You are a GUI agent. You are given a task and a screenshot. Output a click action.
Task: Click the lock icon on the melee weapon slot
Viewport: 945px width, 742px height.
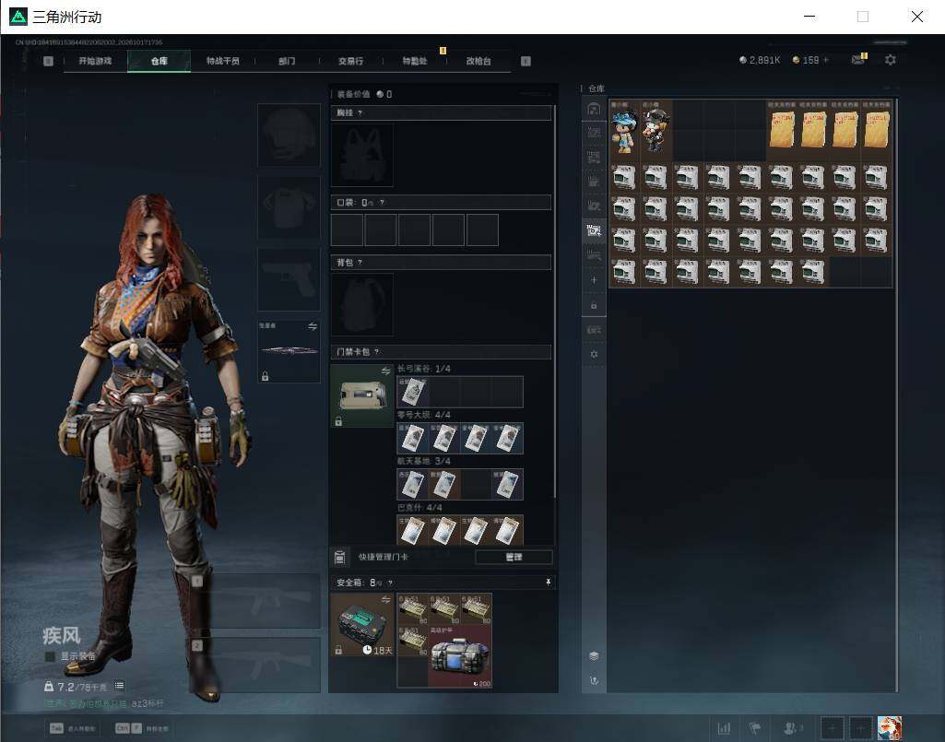click(x=265, y=377)
